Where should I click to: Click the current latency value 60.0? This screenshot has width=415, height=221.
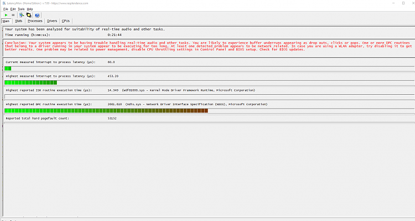click(x=111, y=62)
